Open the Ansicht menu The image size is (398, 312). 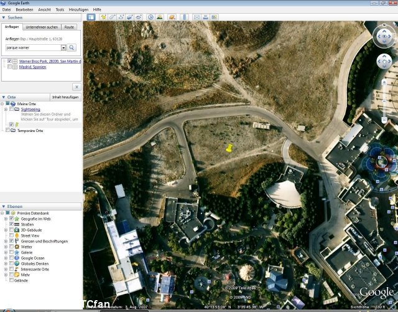(44, 10)
